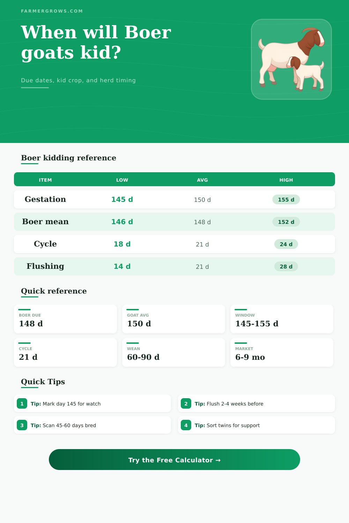Open the CYCLE 21 d card
Viewport: 349px width, 523px height.
point(65,353)
